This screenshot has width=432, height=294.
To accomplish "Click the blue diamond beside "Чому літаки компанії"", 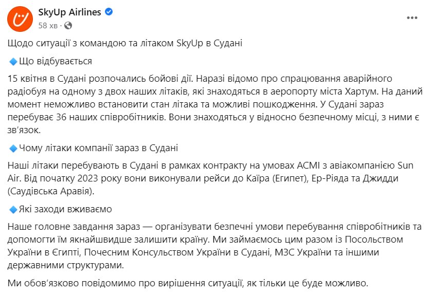I will tap(13, 149).
